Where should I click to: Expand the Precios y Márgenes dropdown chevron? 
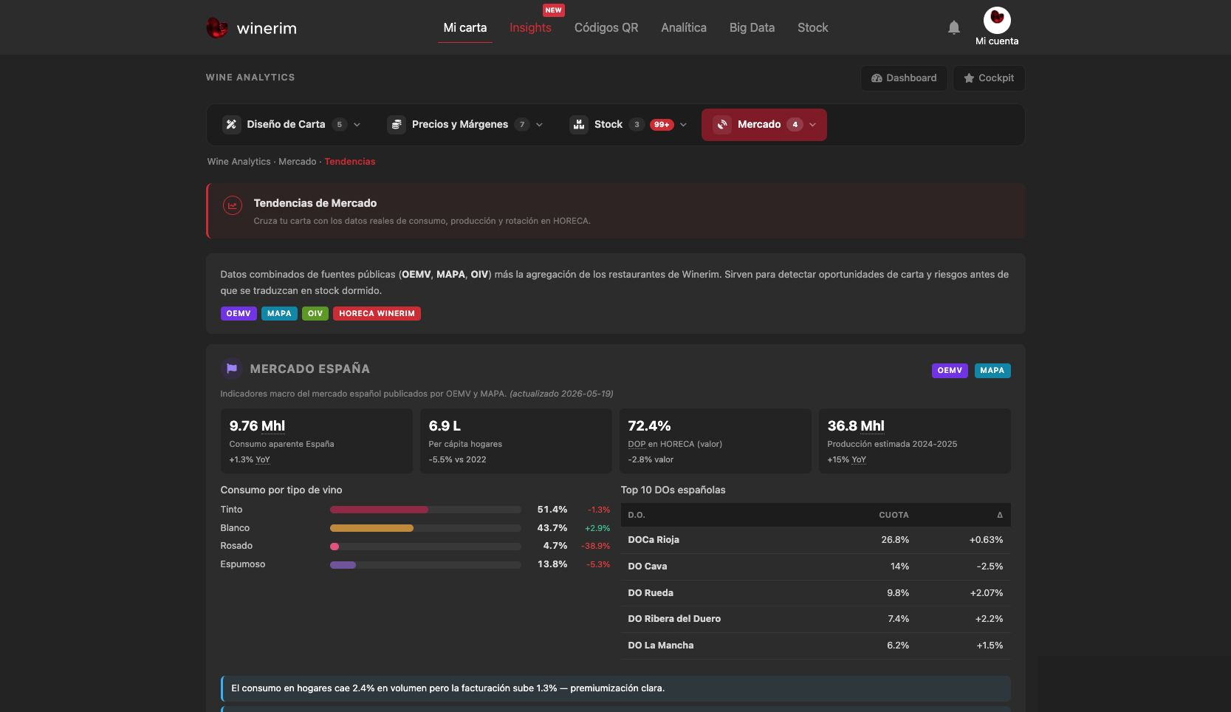click(x=539, y=125)
